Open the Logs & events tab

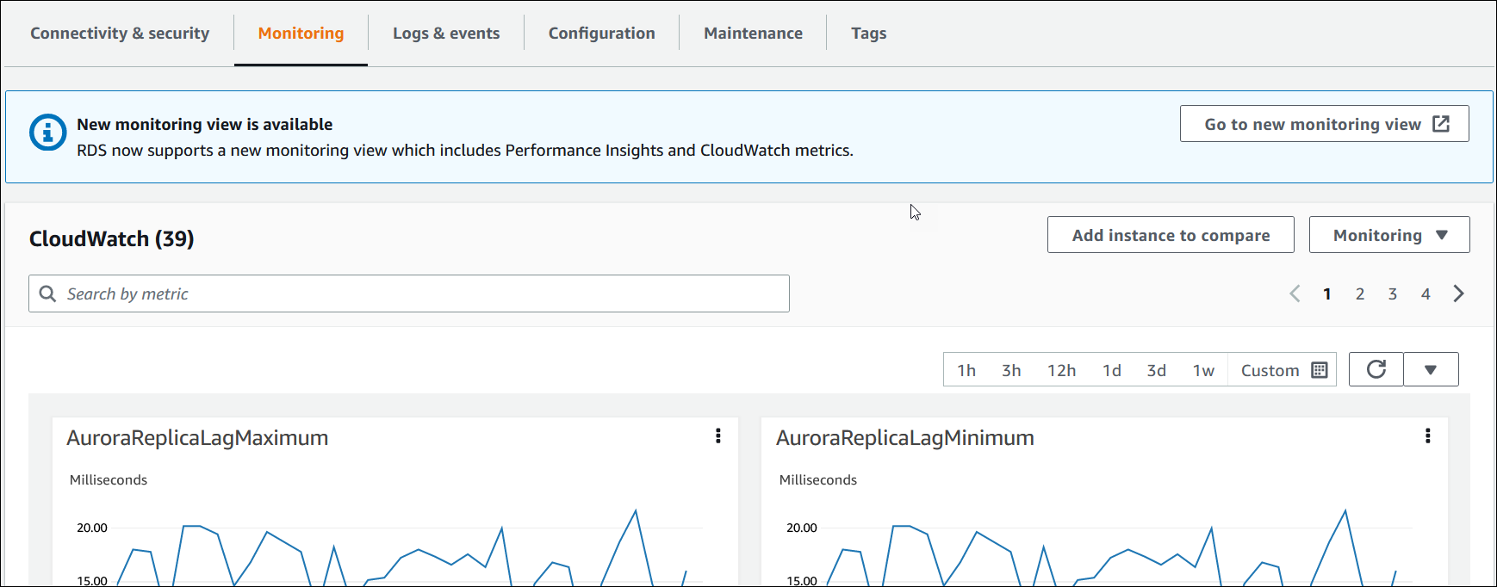point(446,34)
